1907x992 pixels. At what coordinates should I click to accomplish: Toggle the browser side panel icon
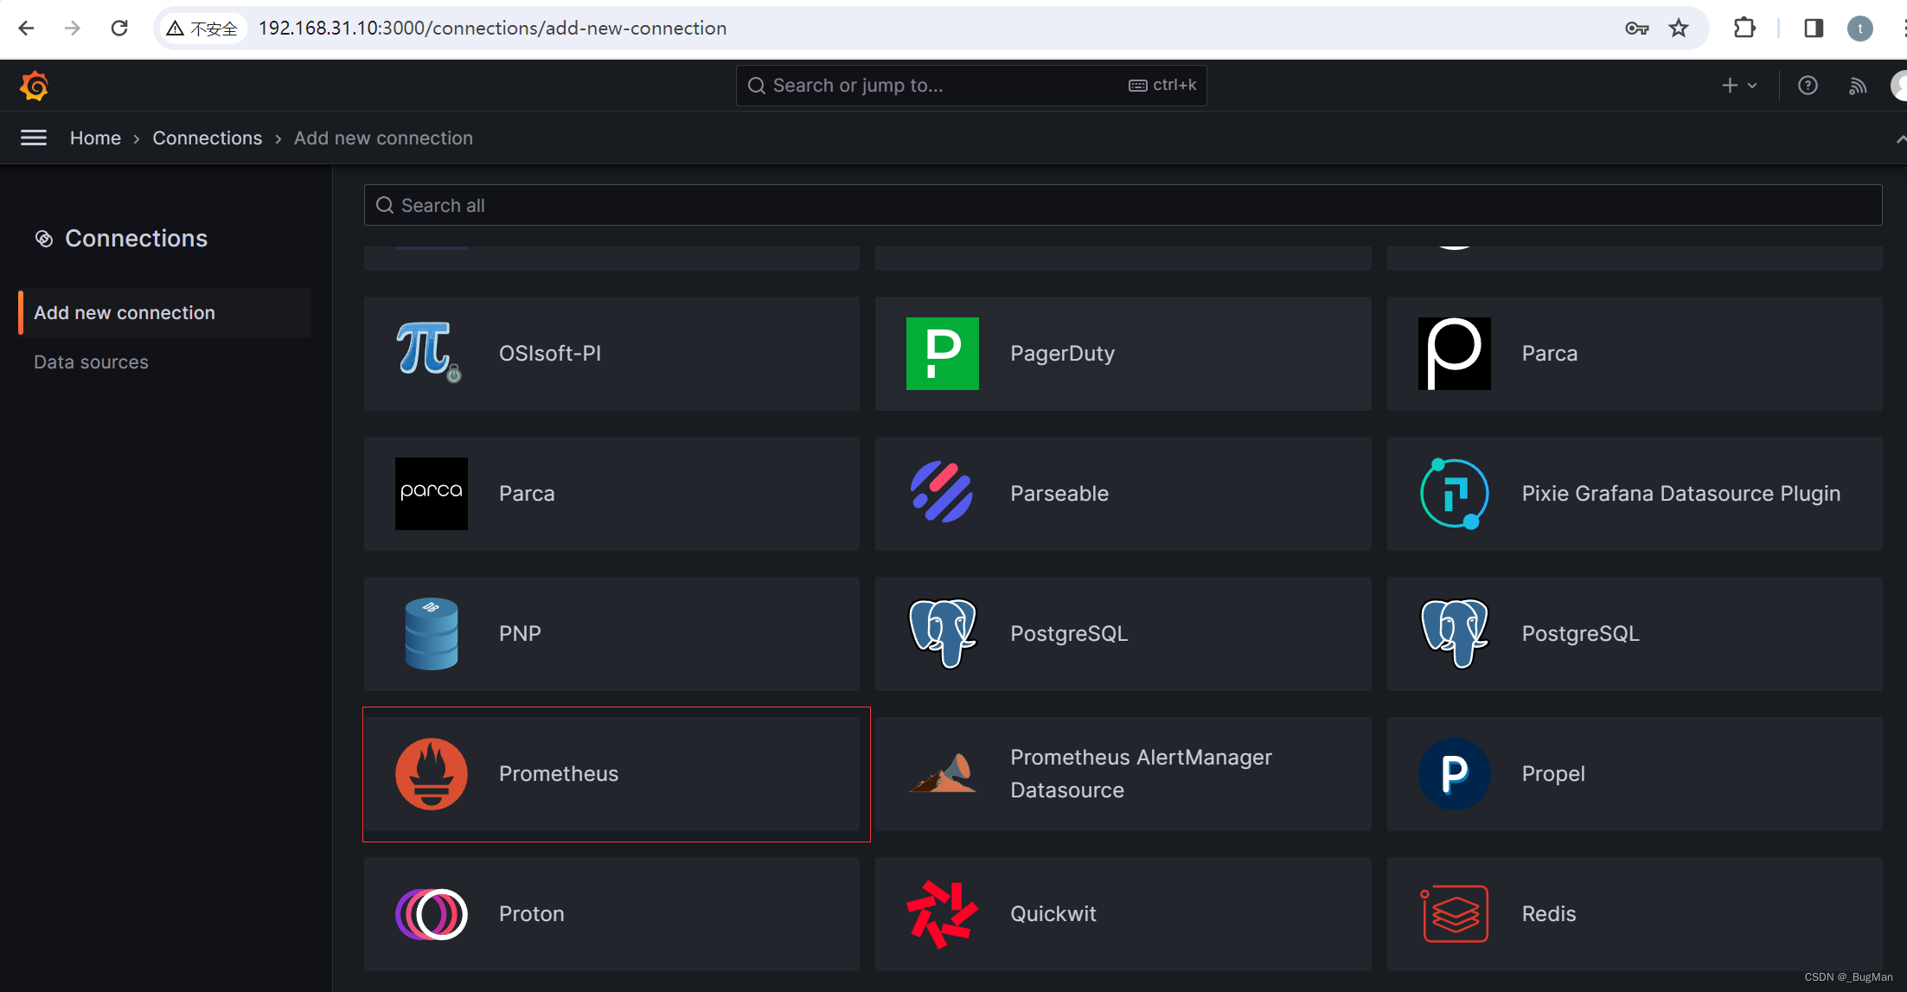click(x=1814, y=29)
